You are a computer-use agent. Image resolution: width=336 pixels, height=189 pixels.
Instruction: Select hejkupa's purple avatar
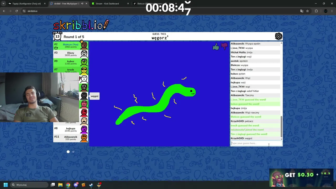[x=84, y=129]
